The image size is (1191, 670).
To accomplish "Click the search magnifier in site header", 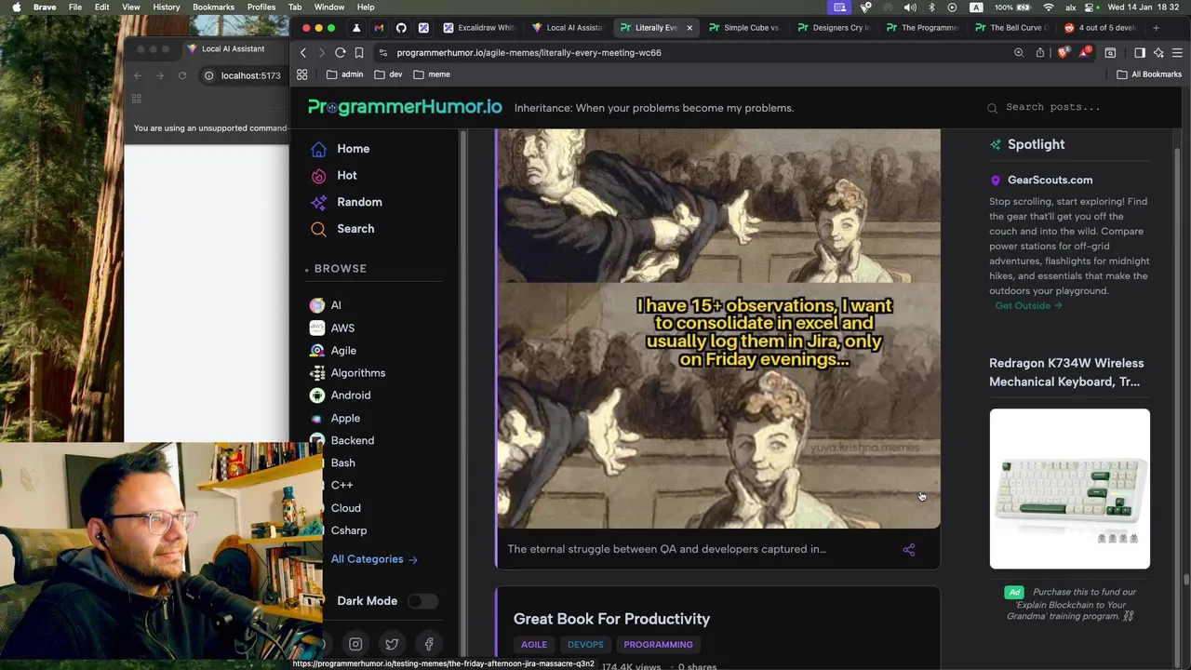I will pyautogui.click(x=993, y=108).
